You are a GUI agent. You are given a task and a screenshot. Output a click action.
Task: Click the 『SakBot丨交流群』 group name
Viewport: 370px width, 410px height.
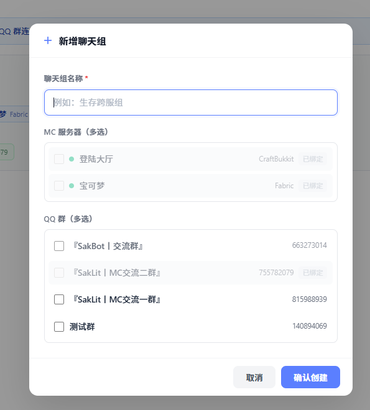[107, 246]
